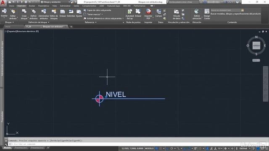Select the Presentación1 layout tab

click(x=21, y=148)
